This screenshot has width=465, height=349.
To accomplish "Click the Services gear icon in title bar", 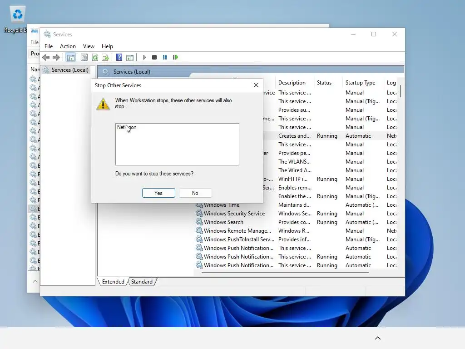I will point(47,34).
